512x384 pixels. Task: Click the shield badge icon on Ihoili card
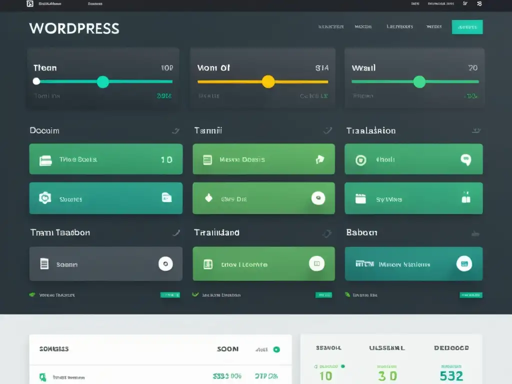361,160
